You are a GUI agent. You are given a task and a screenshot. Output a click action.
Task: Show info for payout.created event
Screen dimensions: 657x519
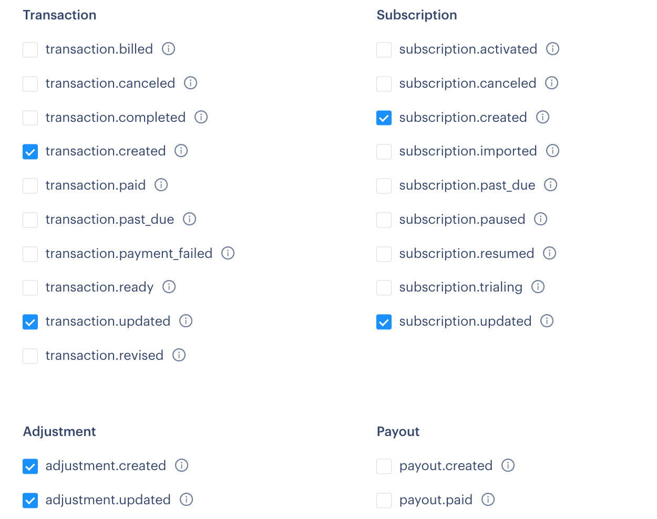(x=508, y=465)
